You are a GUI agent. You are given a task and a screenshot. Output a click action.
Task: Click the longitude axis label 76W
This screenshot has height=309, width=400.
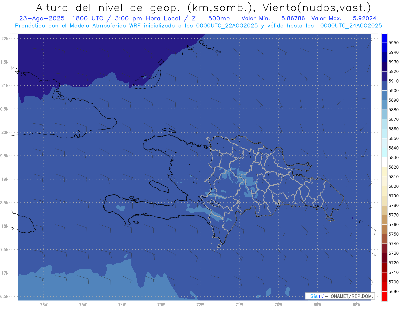tap(44, 304)
